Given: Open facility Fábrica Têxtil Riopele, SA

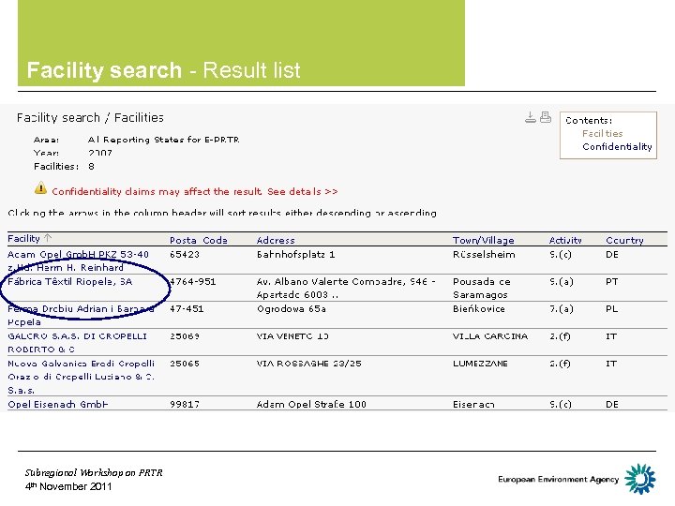Looking at the screenshot, I should (70, 281).
